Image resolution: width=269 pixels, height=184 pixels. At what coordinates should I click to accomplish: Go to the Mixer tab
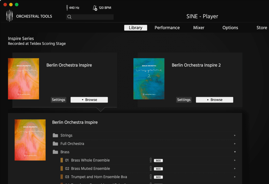click(x=199, y=28)
